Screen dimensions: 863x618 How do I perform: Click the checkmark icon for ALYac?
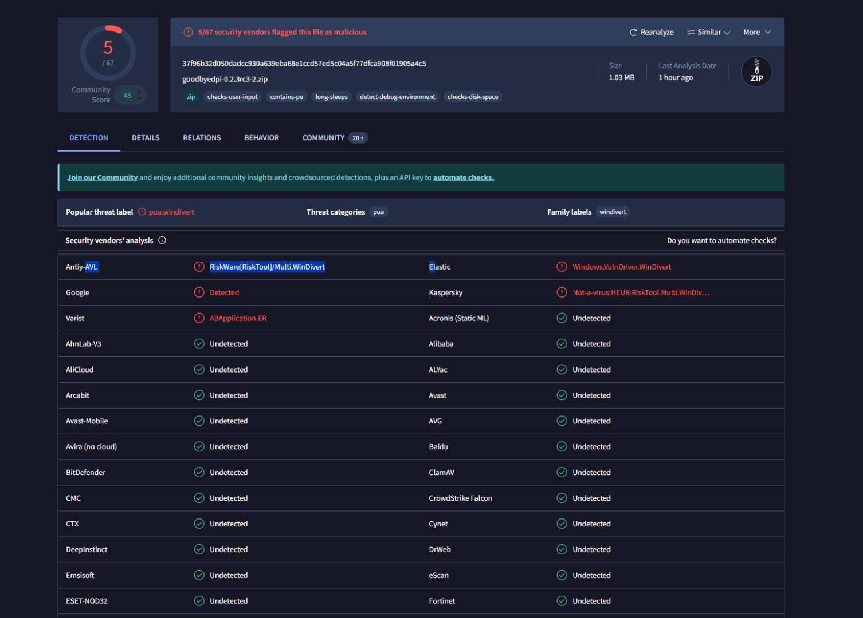pos(562,370)
